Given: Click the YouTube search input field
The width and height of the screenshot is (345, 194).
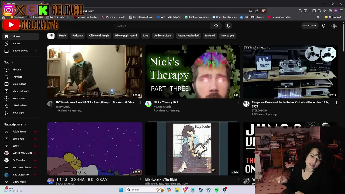Looking at the screenshot, I should tap(162, 26).
